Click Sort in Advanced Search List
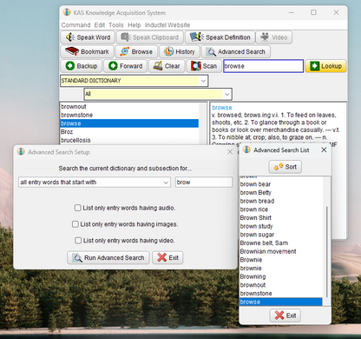 click(x=286, y=167)
